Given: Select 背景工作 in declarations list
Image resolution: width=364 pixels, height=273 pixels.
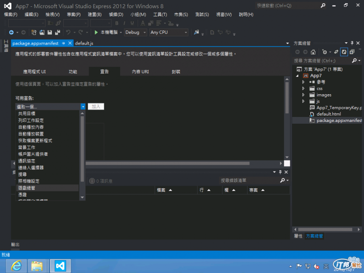Looking at the screenshot, I should pyautogui.click(x=48, y=147).
